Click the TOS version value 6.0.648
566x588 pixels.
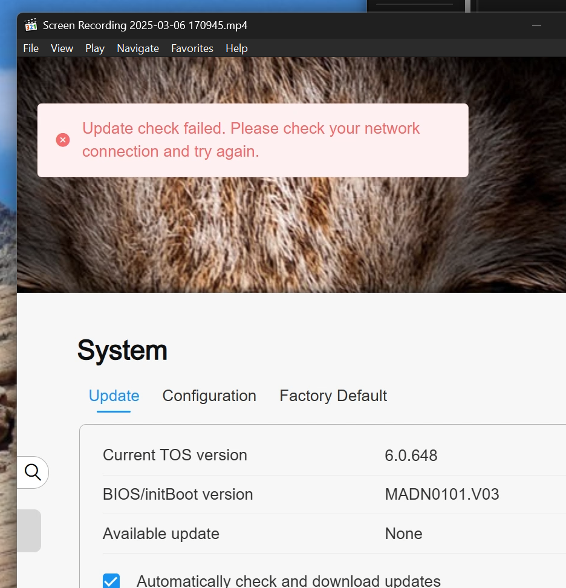pos(411,456)
